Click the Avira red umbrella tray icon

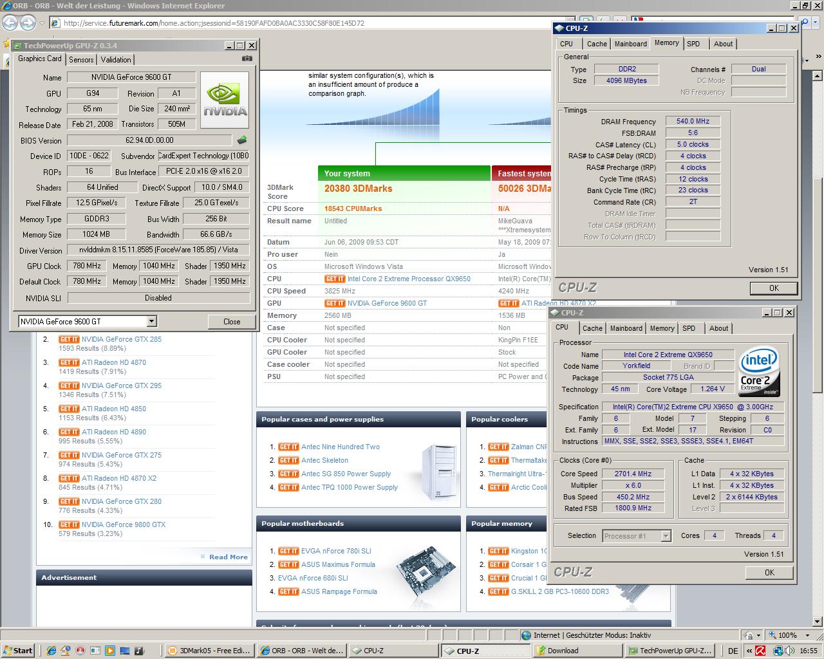(760, 651)
